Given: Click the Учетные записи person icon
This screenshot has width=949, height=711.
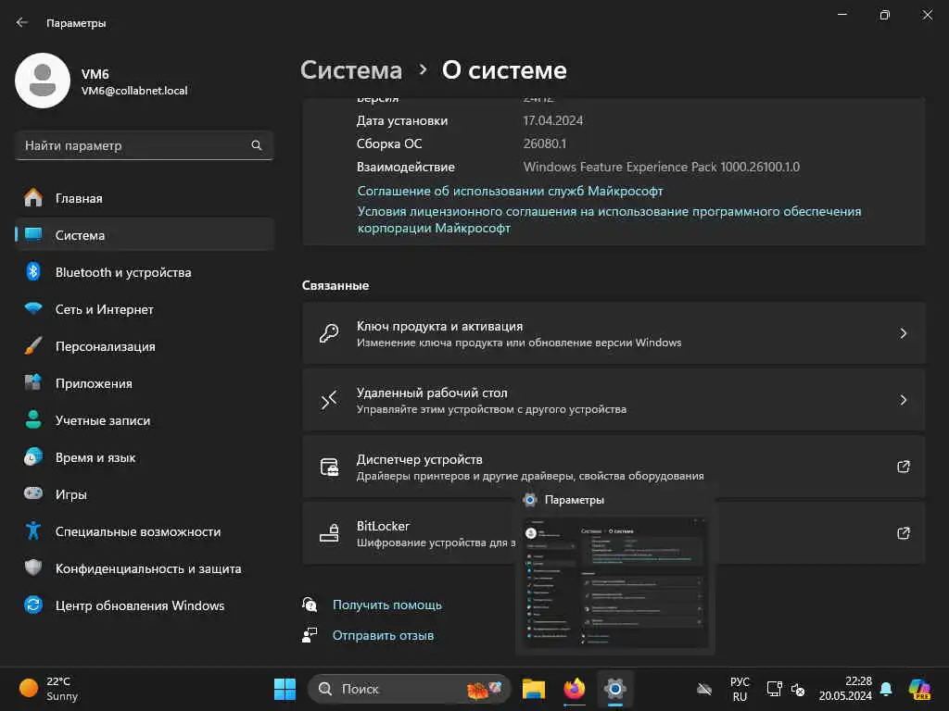Looking at the screenshot, I should tap(33, 419).
